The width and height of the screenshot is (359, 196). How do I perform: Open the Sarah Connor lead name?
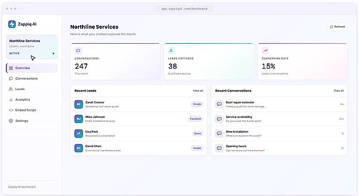point(95,102)
